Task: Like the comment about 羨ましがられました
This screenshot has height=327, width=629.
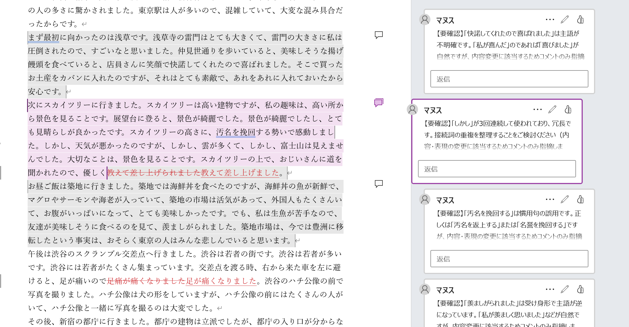Action: pyautogui.click(x=580, y=290)
